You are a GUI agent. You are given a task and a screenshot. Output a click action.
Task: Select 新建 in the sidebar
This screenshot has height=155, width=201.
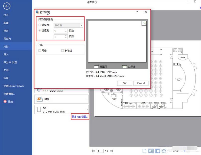tap(6, 23)
